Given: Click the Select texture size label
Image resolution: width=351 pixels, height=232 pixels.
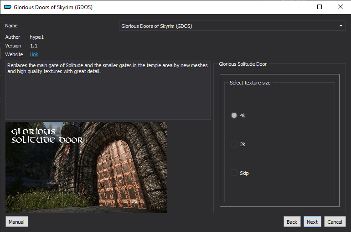Looking at the screenshot, I should [250, 83].
